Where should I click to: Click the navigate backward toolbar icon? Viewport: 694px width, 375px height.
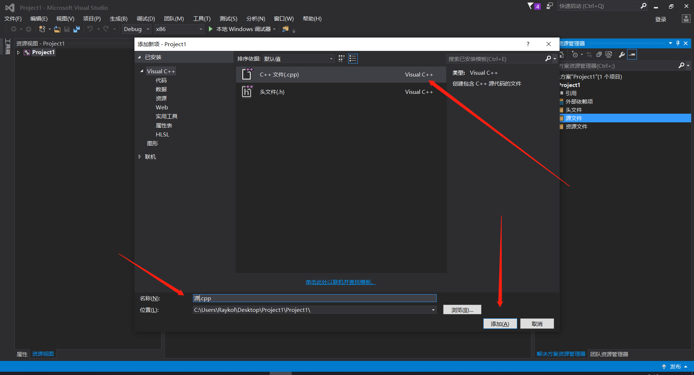[x=14, y=29]
